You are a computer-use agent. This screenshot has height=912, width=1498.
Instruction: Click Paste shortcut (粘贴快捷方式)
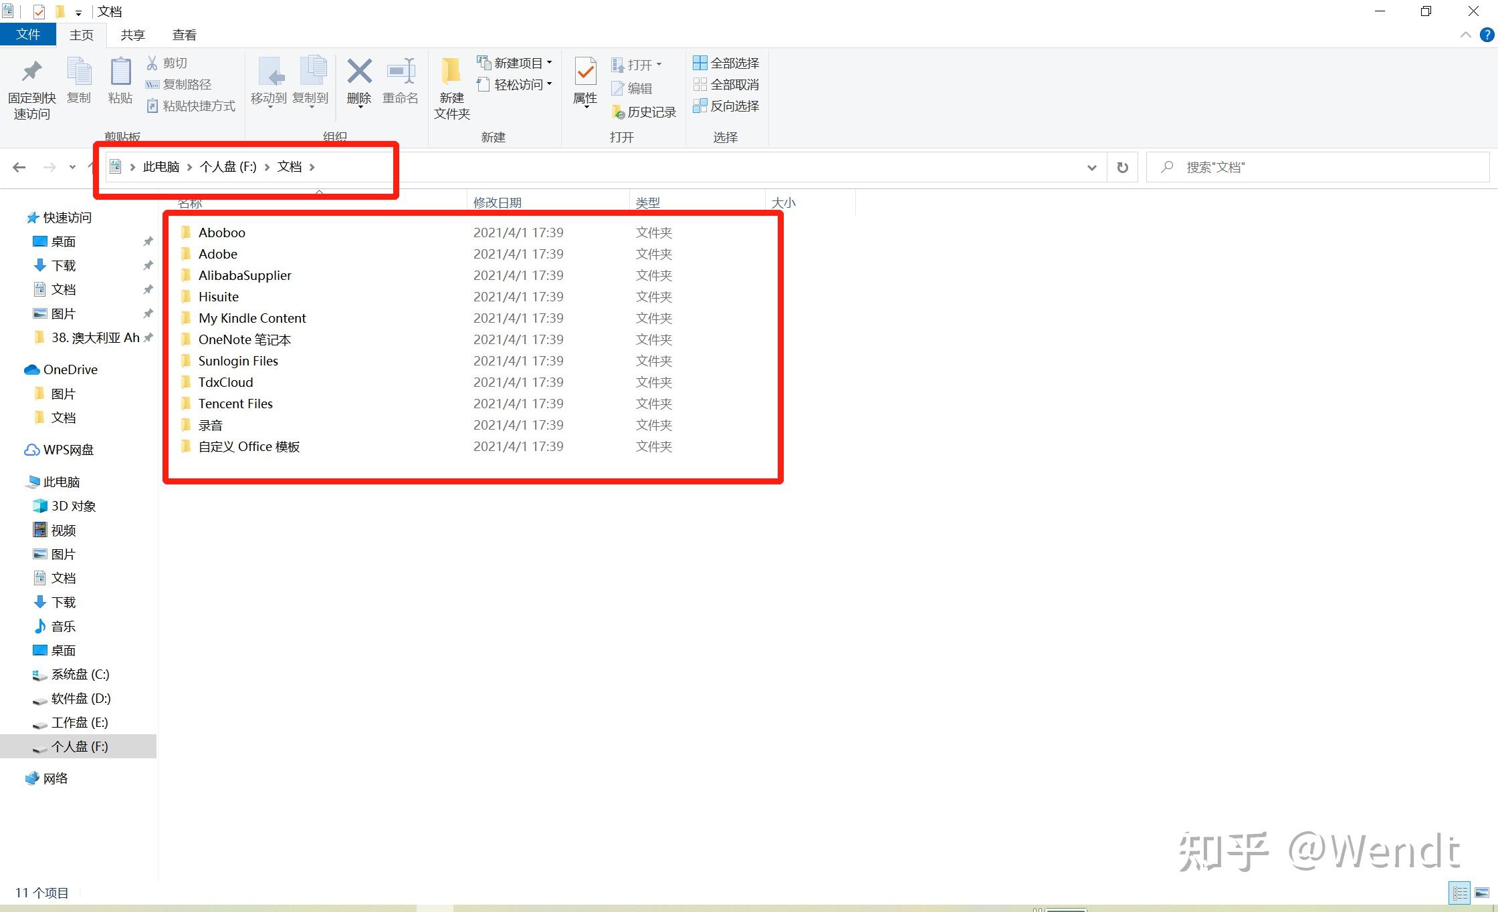(x=191, y=106)
